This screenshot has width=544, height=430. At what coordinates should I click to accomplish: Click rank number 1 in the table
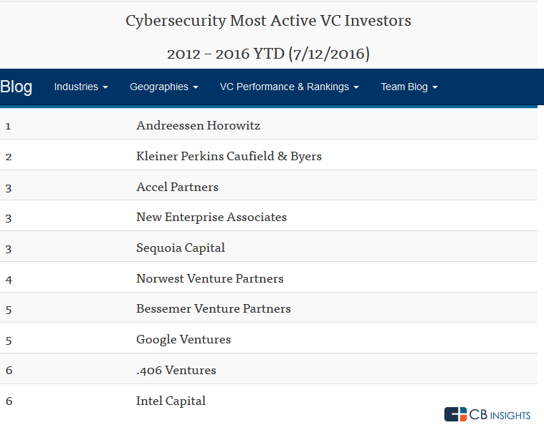pyautogui.click(x=9, y=126)
